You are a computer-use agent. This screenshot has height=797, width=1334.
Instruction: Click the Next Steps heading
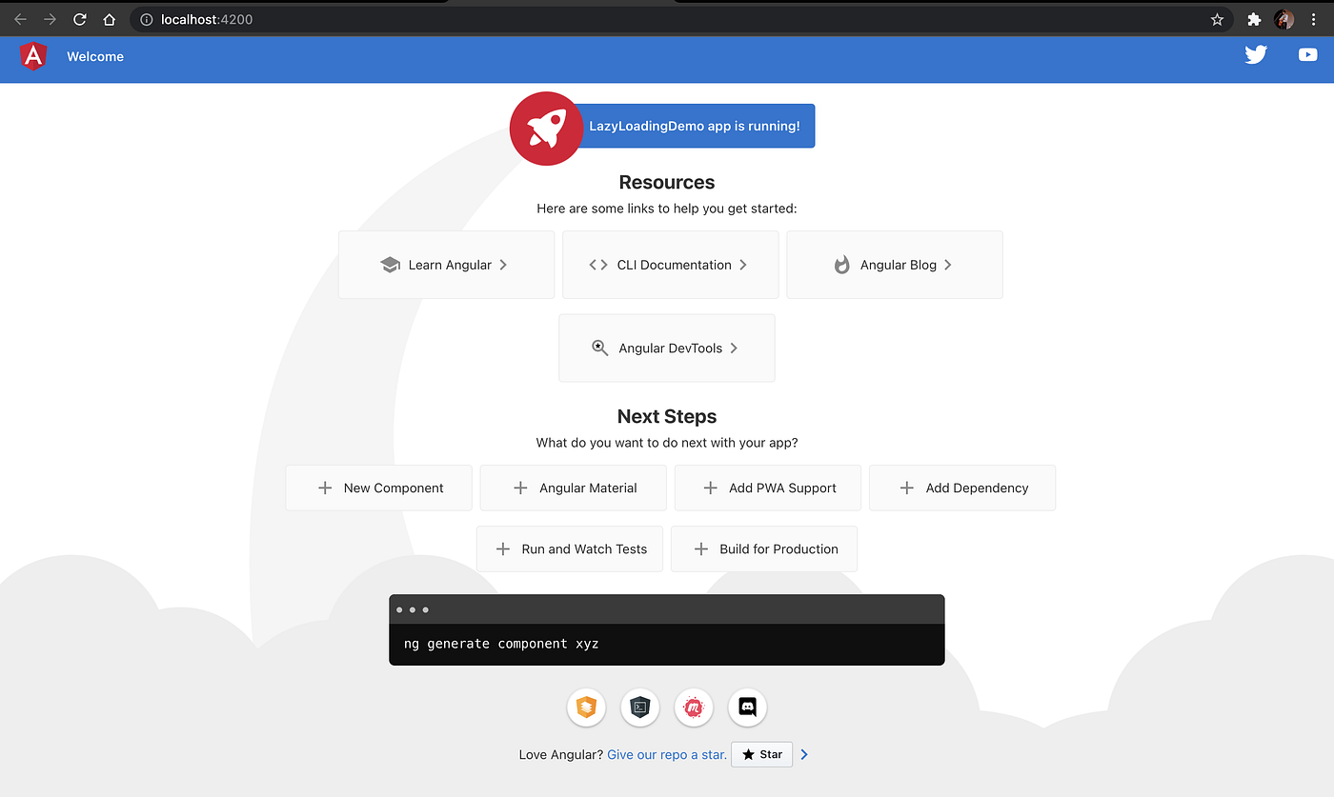(667, 416)
